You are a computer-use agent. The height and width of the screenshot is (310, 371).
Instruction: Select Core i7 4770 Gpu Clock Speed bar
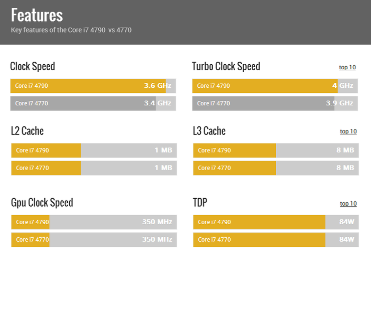pos(94,240)
